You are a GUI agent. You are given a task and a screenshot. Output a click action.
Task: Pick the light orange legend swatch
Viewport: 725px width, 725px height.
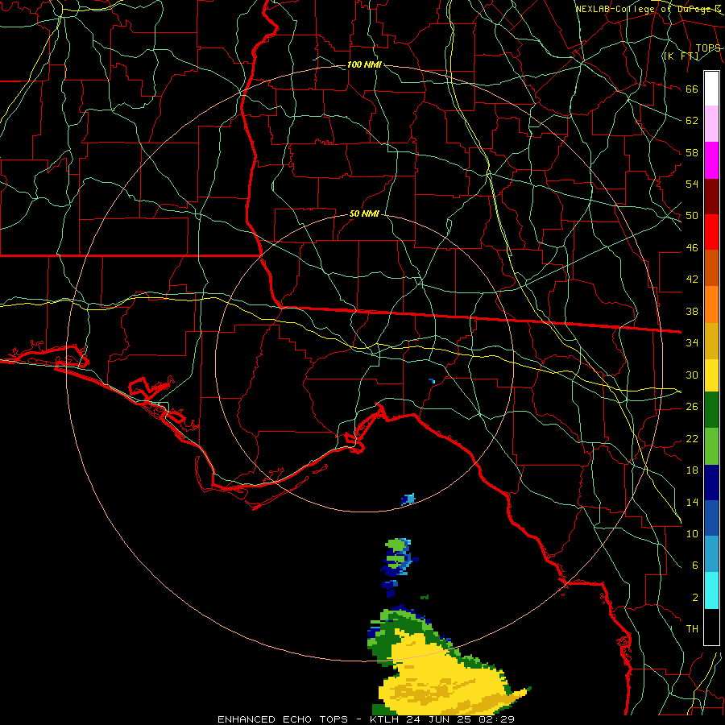[711, 304]
